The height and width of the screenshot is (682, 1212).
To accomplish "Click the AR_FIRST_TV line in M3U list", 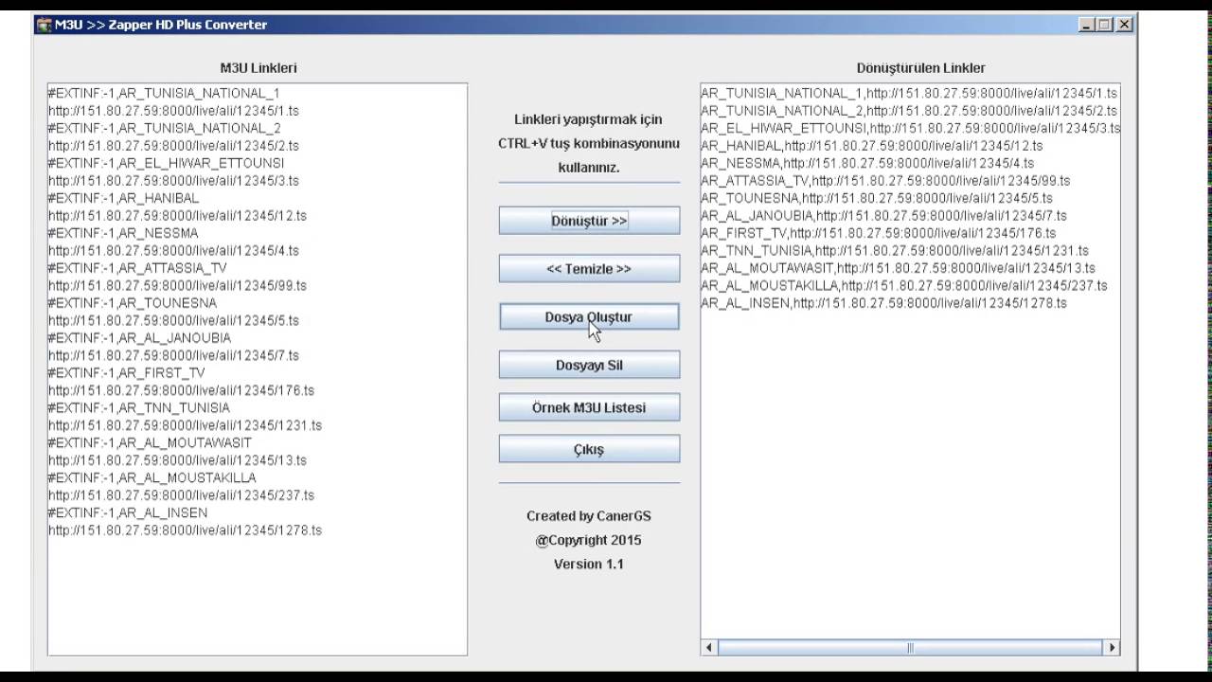I will [126, 373].
